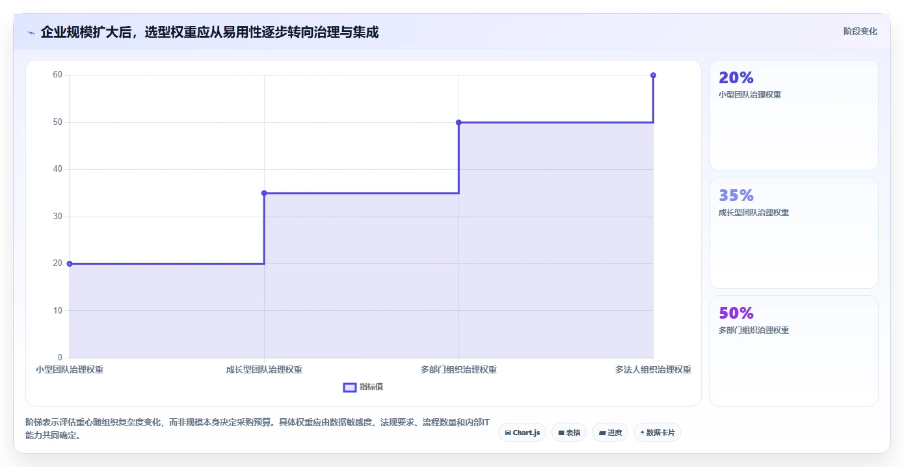904x467 pixels.
Task: Toggle the 指标值 legend item
Action: click(x=363, y=387)
